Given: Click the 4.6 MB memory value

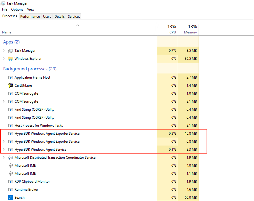Looking at the screenshot, I should (192, 190).
